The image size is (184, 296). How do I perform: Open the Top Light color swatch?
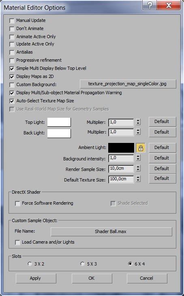(x=59, y=122)
